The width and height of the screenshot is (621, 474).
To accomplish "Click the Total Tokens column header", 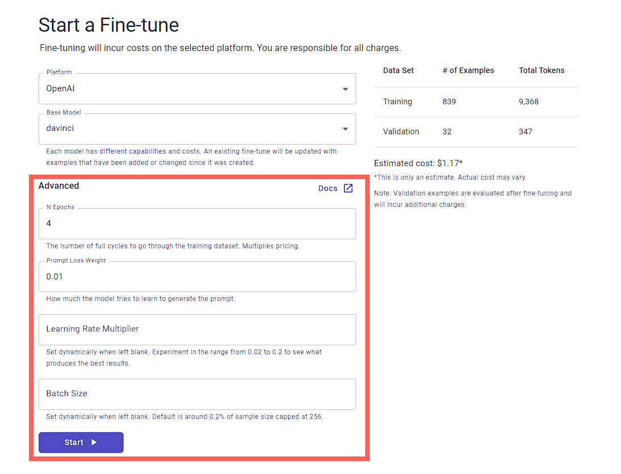I will point(542,70).
